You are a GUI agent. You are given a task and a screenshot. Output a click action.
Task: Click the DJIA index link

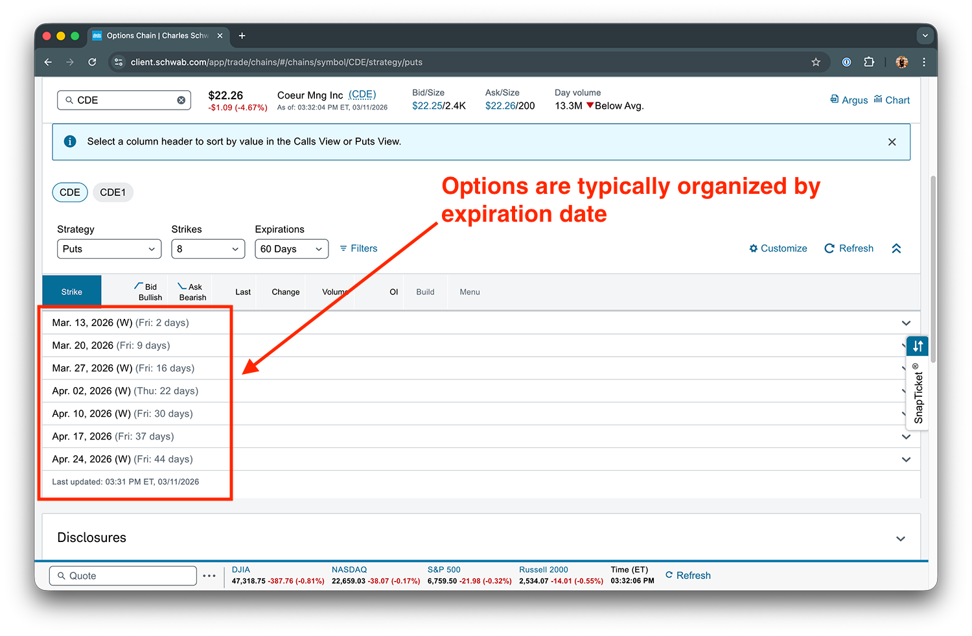coord(240,570)
